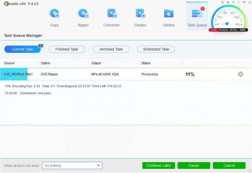252x173 pixels.
Task: Select the CAT_PEOPLE.Title1 source entry
Action: pyautogui.click(x=18, y=74)
